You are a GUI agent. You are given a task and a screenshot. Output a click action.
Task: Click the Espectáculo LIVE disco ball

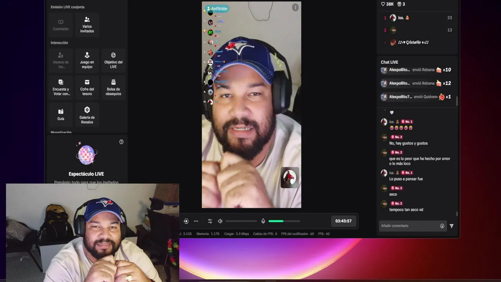[87, 154]
